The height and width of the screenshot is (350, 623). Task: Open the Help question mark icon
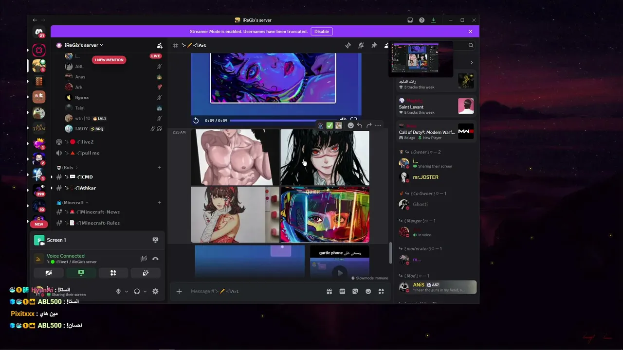coord(421,20)
